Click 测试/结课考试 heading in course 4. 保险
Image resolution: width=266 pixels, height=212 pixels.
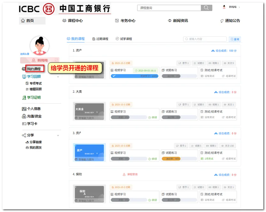tap(213, 194)
